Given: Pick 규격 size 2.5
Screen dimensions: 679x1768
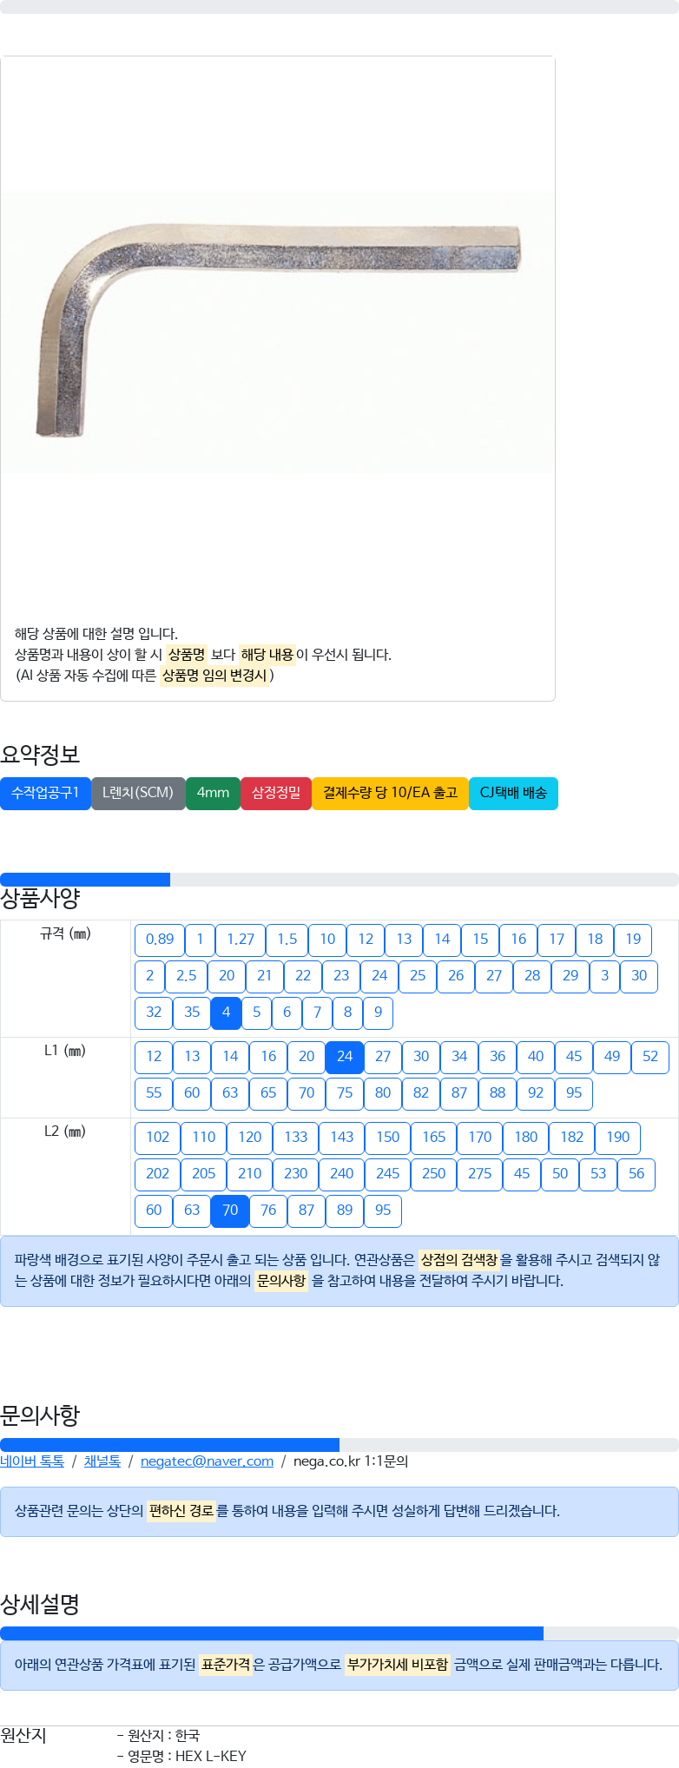Looking at the screenshot, I should tap(186, 976).
